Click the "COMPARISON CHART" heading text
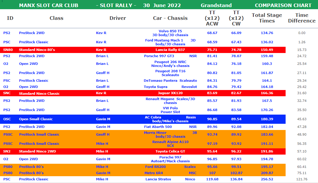Viewport: 318px width, 183px height. pyautogui.click(x=283, y=5)
